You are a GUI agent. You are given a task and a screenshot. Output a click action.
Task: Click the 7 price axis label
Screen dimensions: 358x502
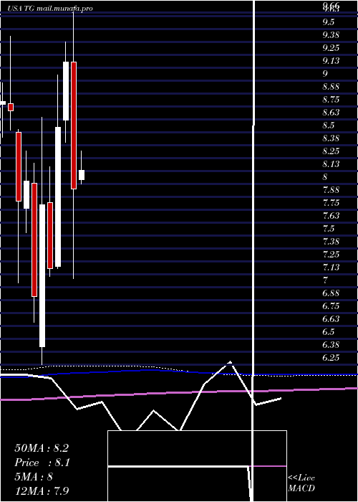pyautogui.click(x=325, y=280)
